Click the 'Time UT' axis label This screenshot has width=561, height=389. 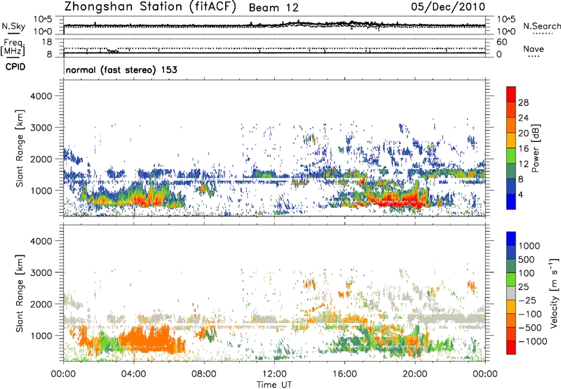pos(274,385)
